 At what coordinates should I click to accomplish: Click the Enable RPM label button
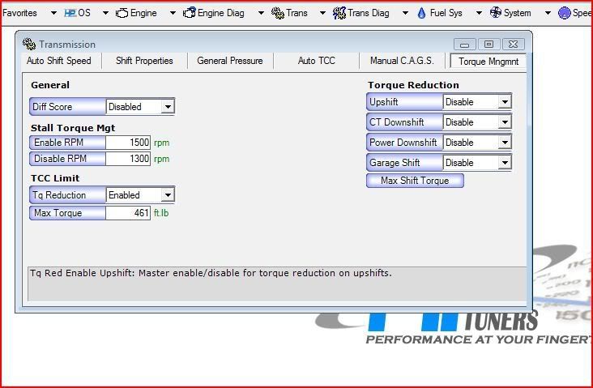pyautogui.click(x=68, y=143)
